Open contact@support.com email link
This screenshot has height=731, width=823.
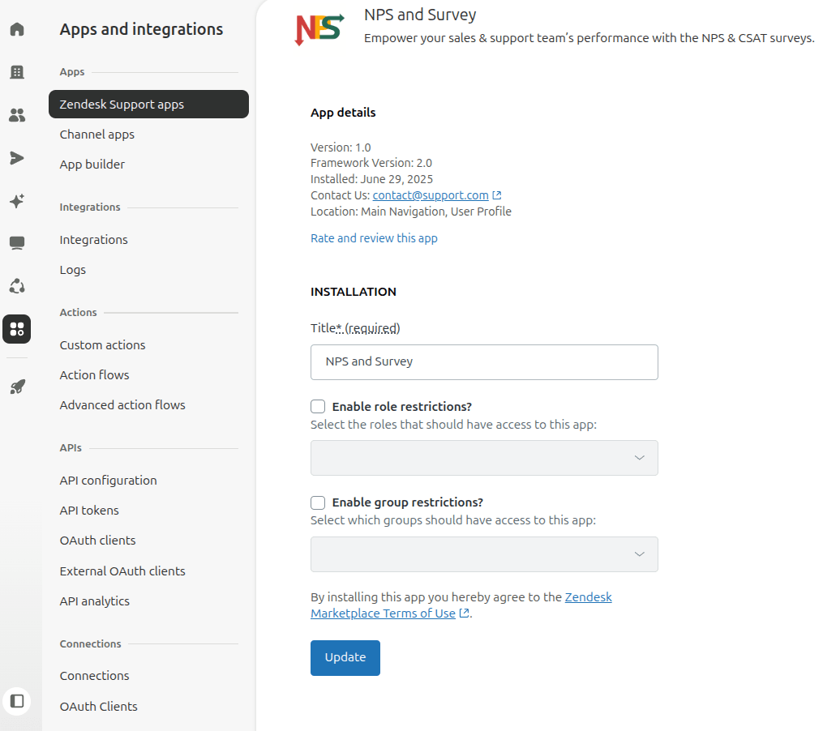point(431,195)
